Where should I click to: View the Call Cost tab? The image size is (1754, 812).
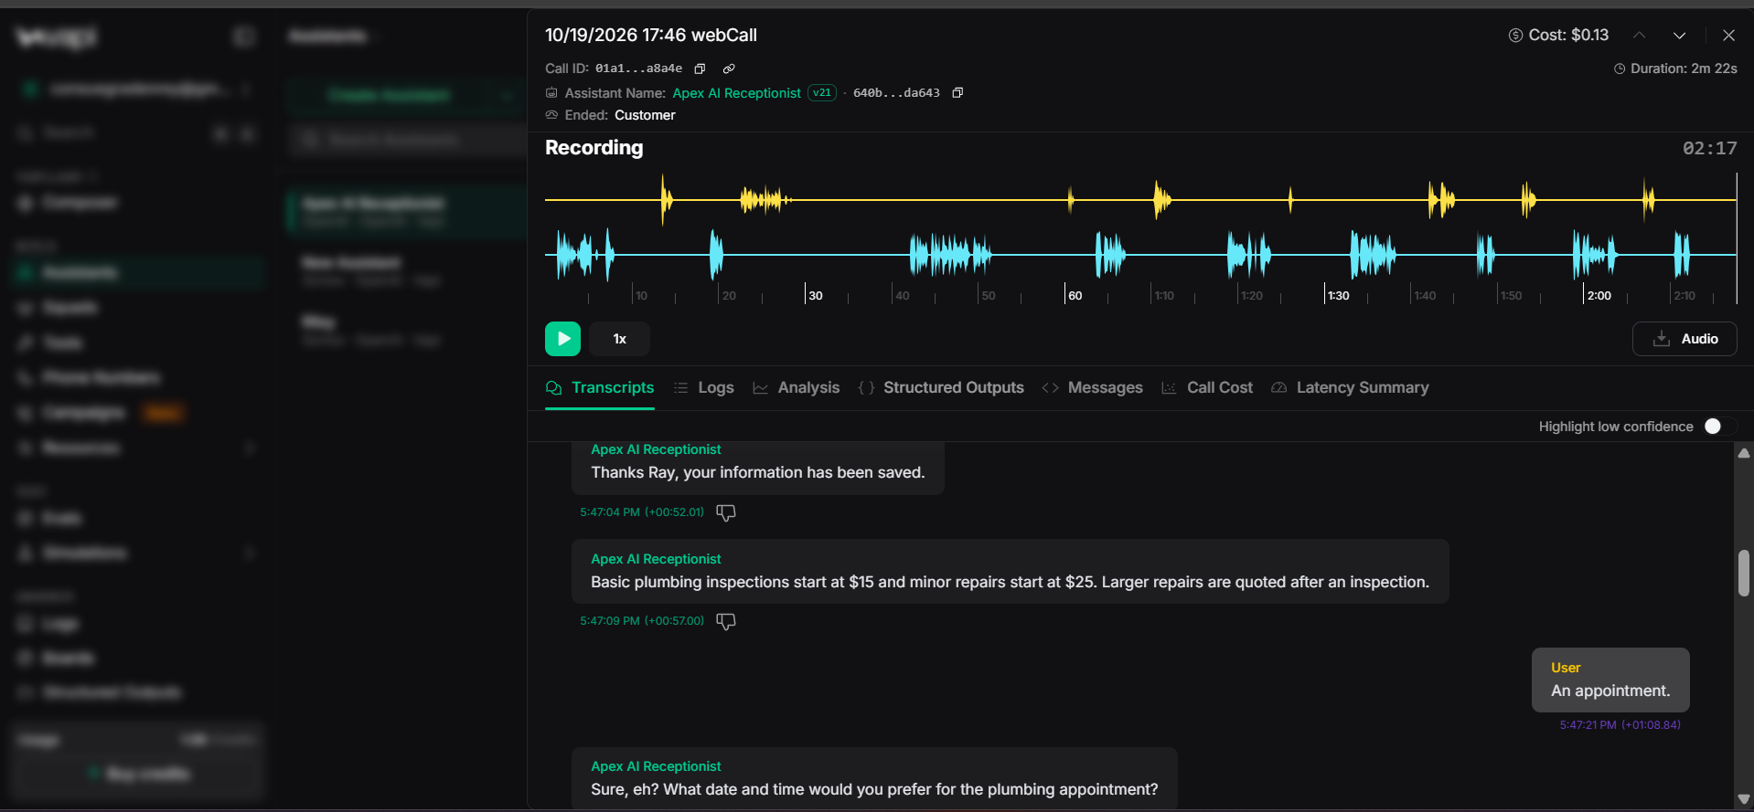click(1207, 388)
